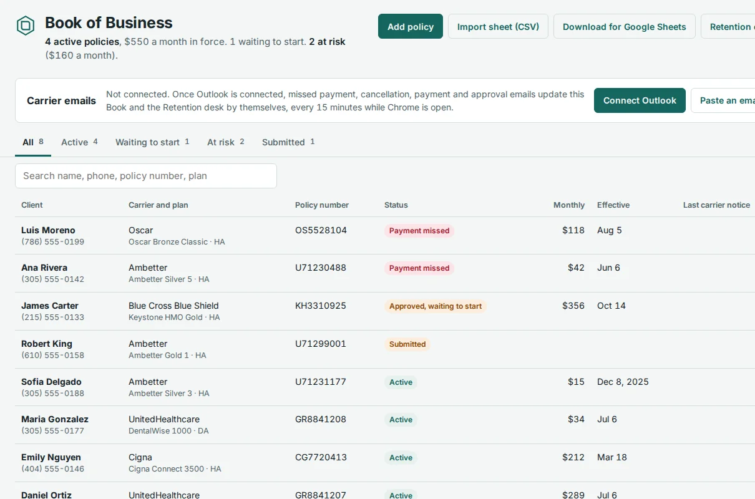
Task: Click Luis Moreno's Payment missed badge
Action: click(x=419, y=231)
